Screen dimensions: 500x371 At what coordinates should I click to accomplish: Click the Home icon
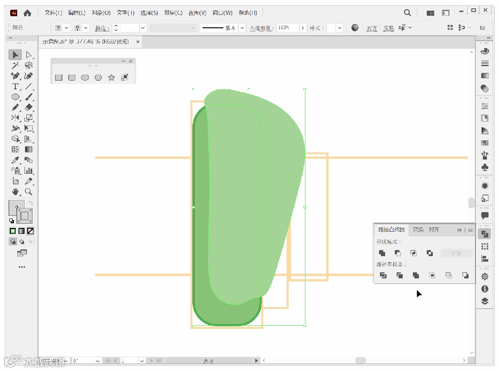point(27,13)
